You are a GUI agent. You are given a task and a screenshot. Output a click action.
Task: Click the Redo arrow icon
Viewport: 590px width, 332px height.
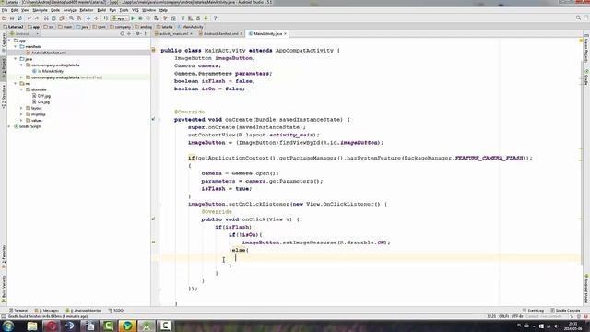click(x=37, y=18)
